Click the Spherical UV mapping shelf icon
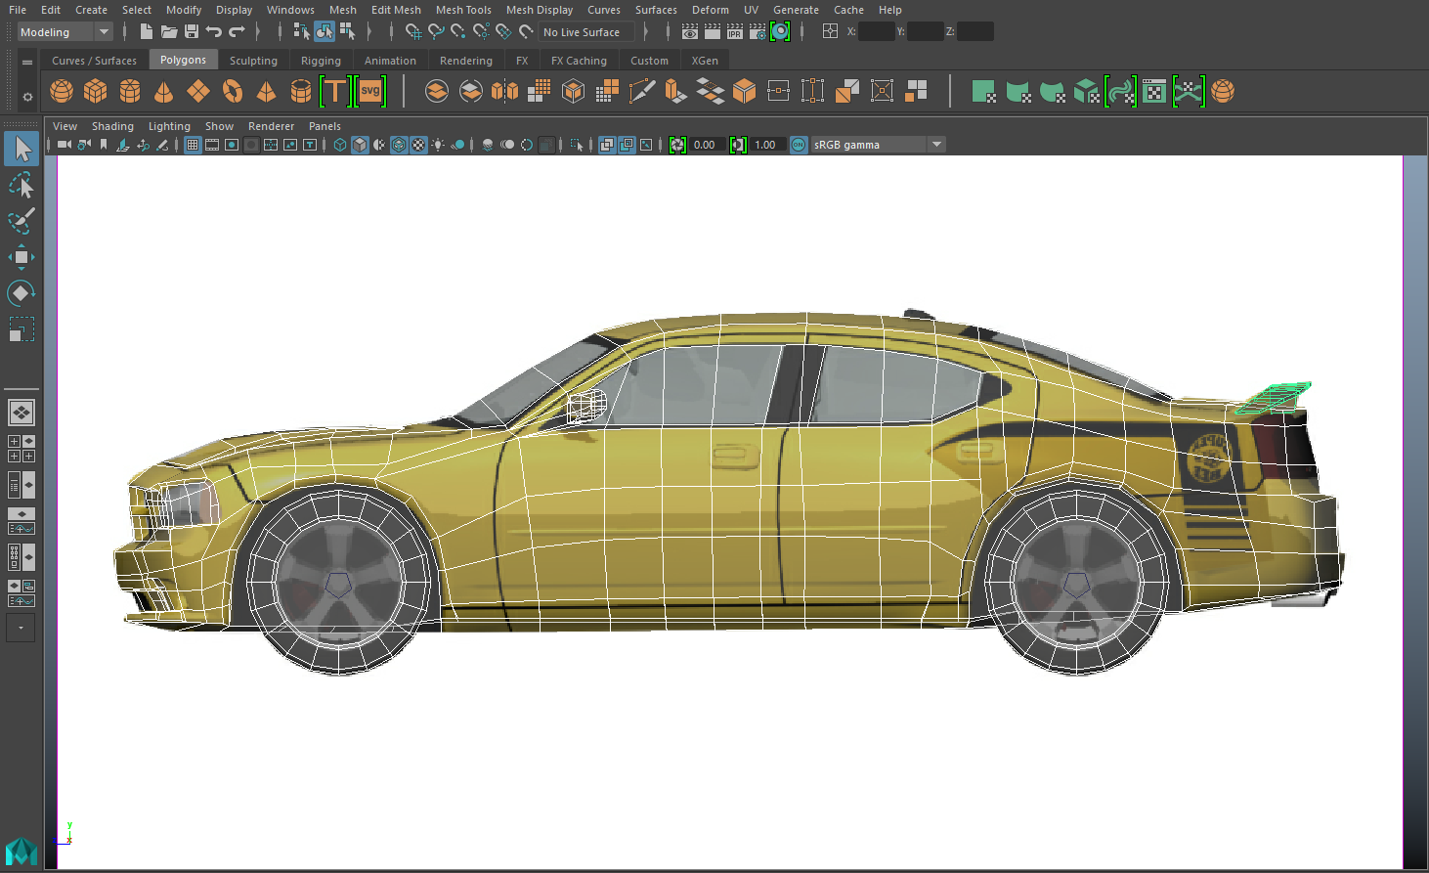The image size is (1429, 873). pos(1053,92)
